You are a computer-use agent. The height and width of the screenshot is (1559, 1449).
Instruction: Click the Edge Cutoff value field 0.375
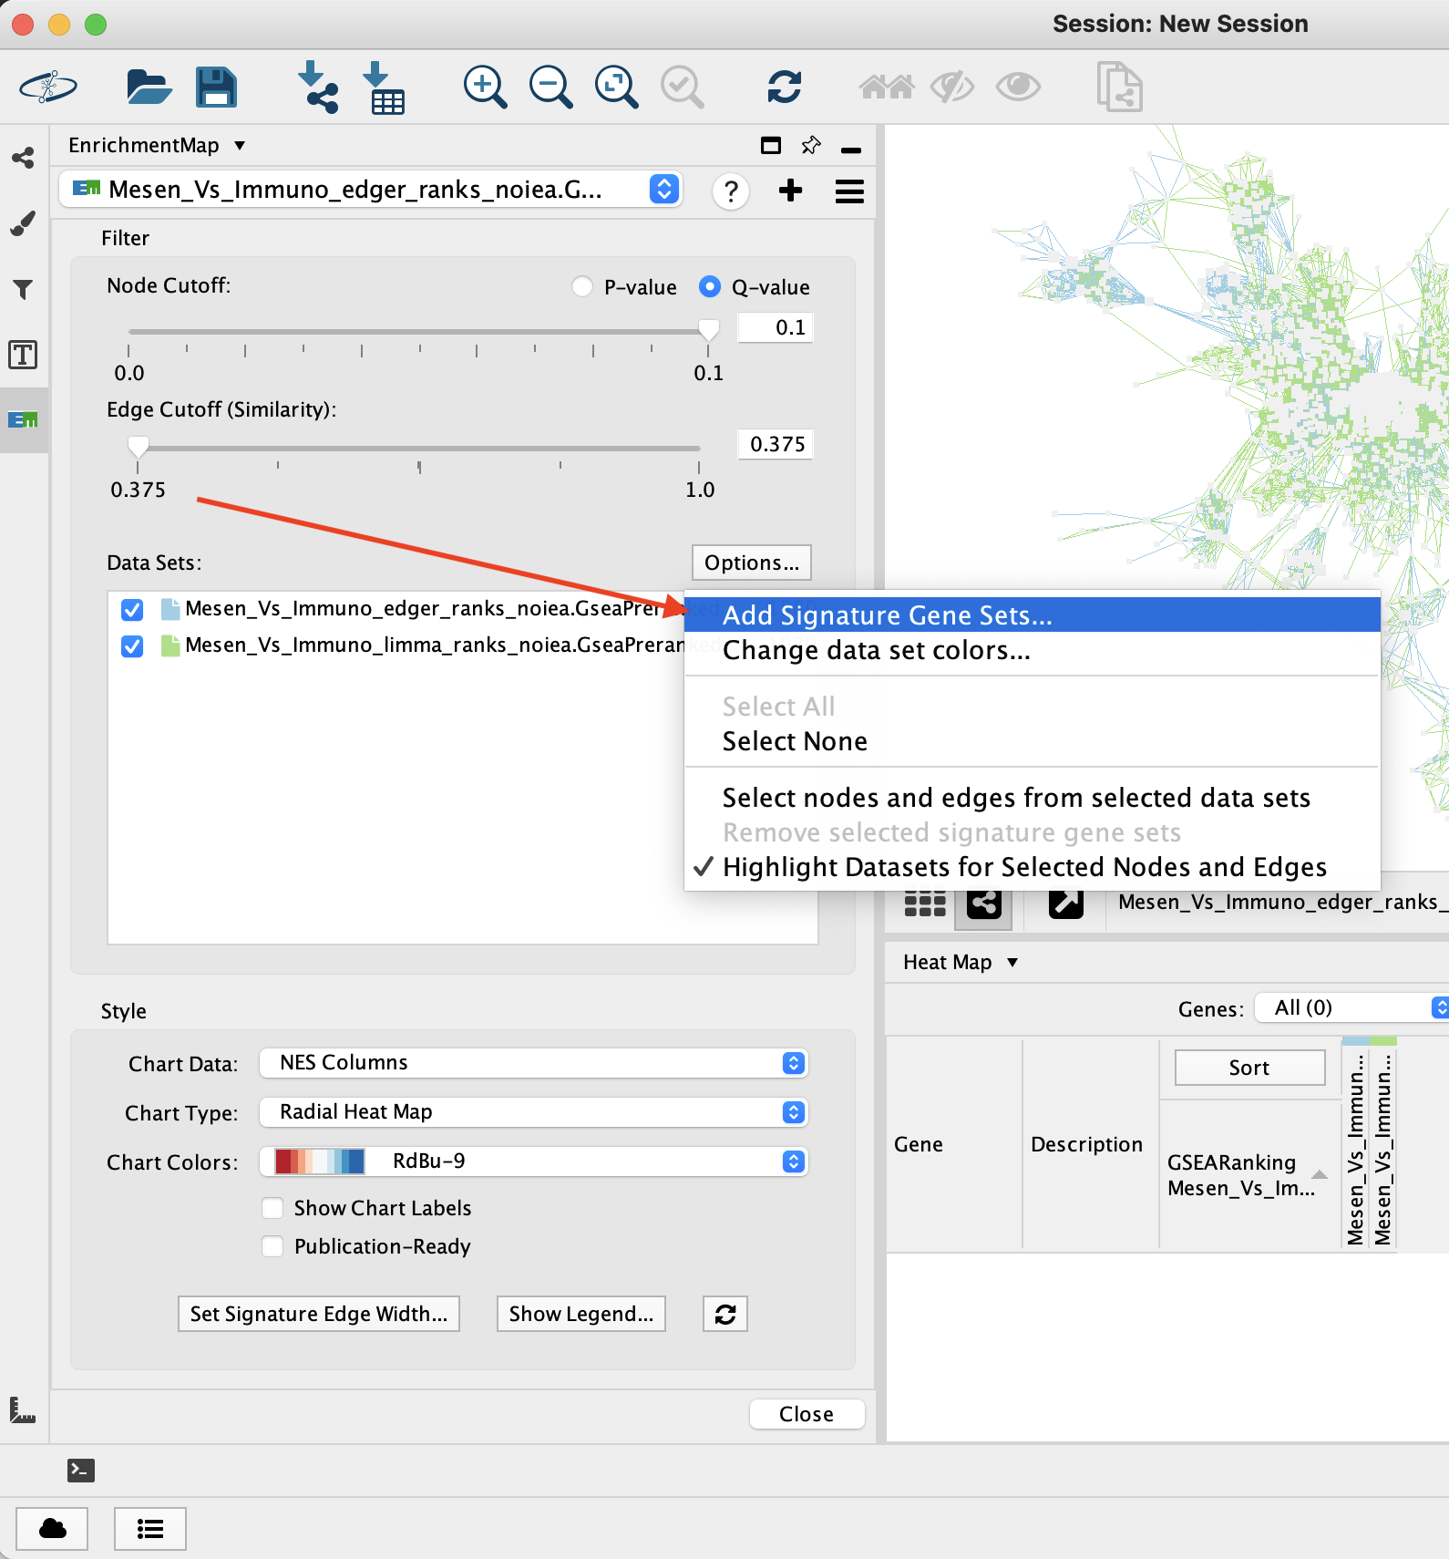pyautogui.click(x=775, y=445)
